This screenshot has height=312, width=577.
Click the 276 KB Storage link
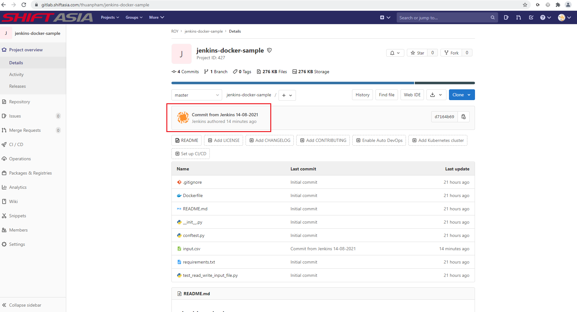311,72
